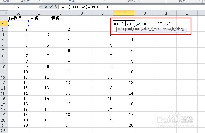Select row 1 header
Screen dimensions: 205x133
coord(4,18)
